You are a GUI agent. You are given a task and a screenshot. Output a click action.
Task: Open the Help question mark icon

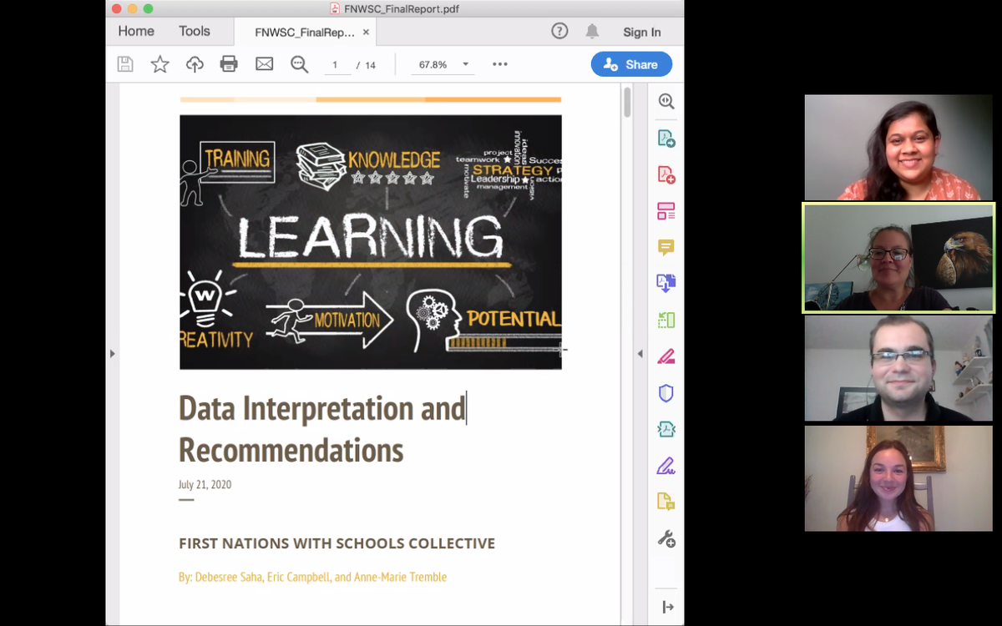[559, 32]
